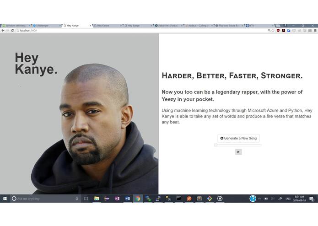This screenshot has height=226, width=318.
Task: Click the Harder, Better, Faster, Stronger heading
Action: coord(232,75)
